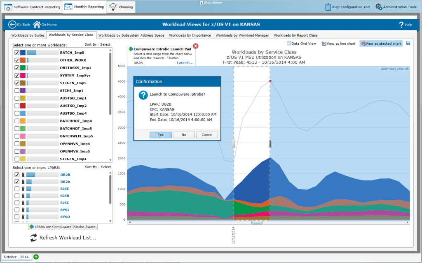Click No in Confirmation dialog
Screen dimensions: 422x263
point(184,135)
